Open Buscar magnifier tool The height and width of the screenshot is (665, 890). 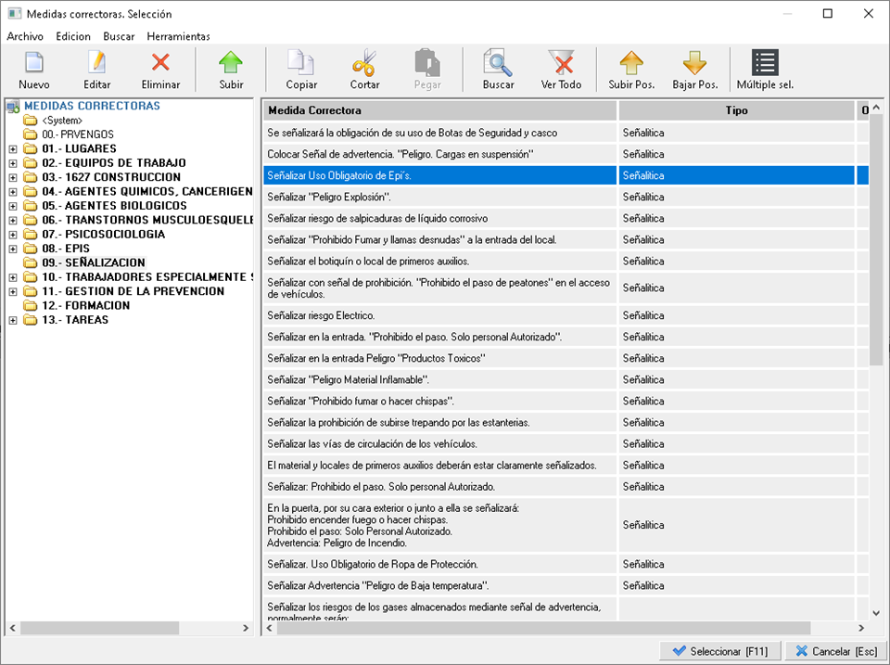[498, 64]
